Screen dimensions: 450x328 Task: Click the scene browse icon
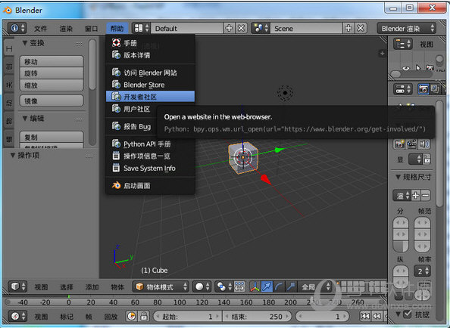[261, 28]
